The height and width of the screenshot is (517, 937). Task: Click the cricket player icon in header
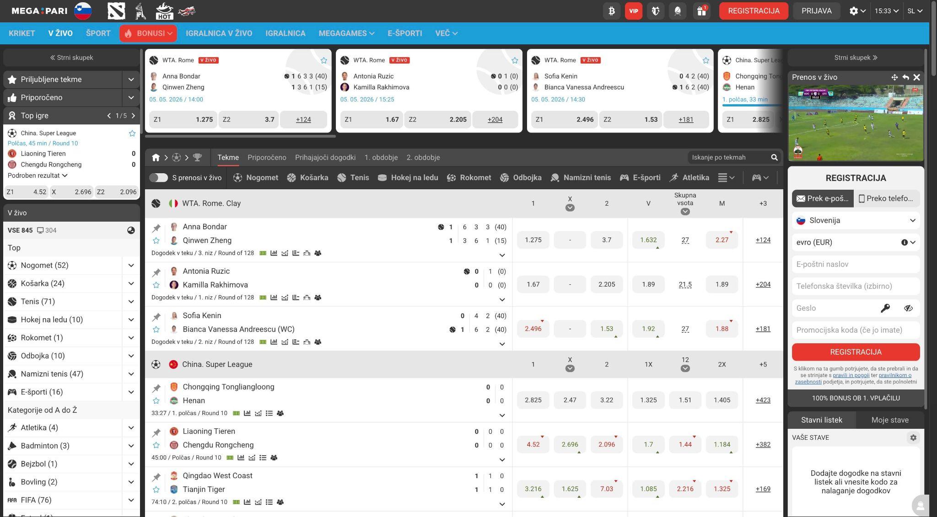[x=140, y=11]
